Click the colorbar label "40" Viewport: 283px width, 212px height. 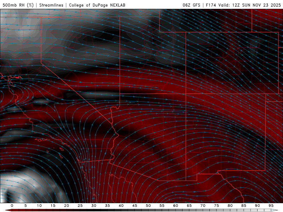(x=121, y=206)
